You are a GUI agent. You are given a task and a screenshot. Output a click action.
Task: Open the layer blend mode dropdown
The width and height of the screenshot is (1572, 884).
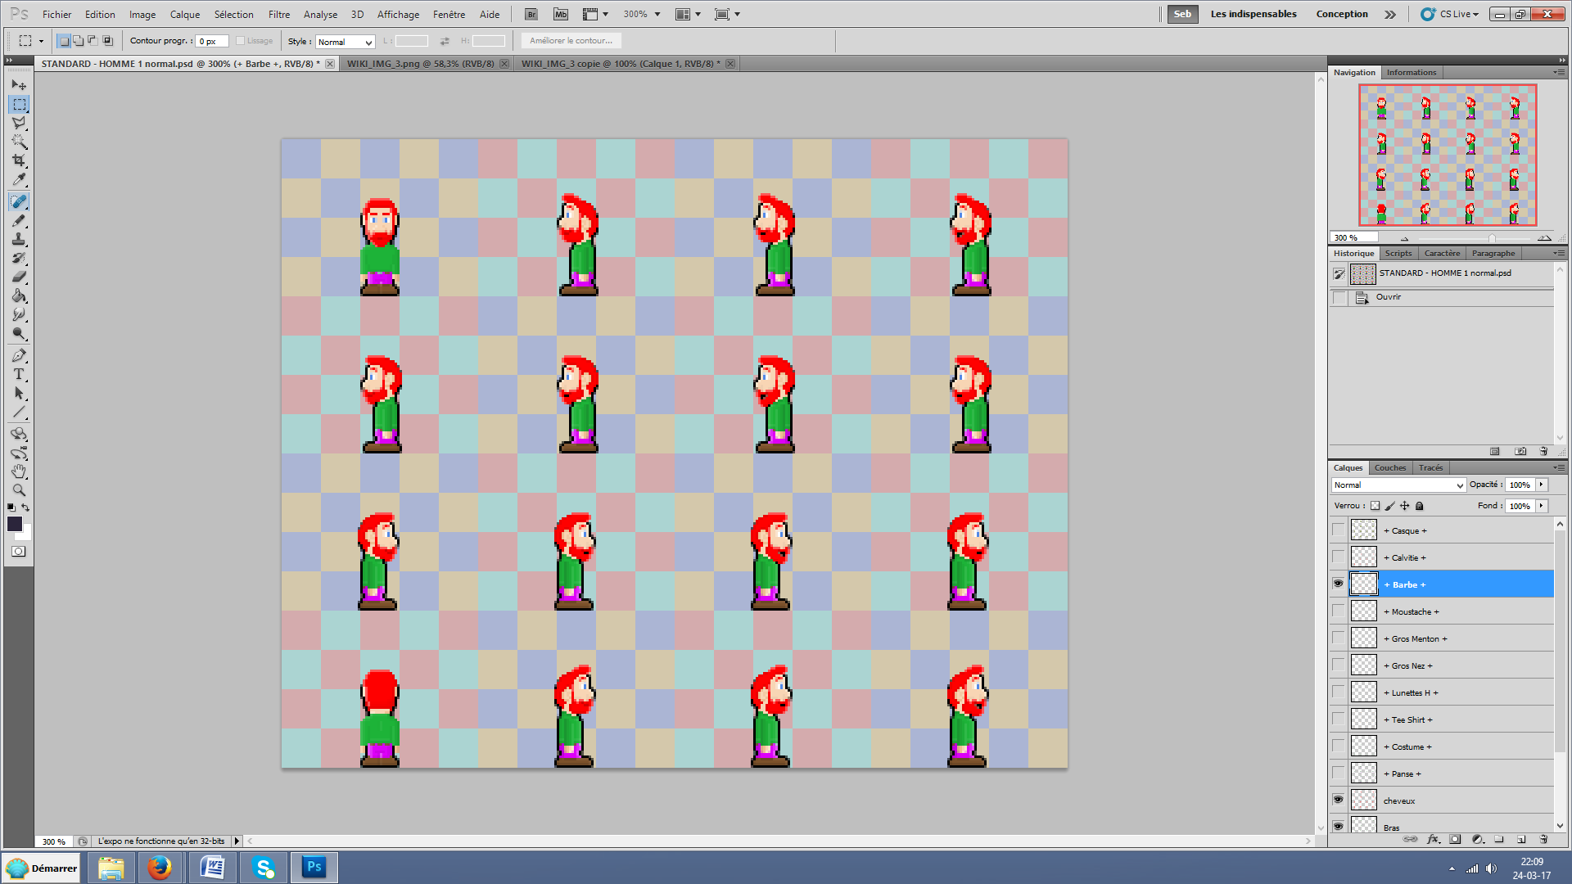[1398, 485]
